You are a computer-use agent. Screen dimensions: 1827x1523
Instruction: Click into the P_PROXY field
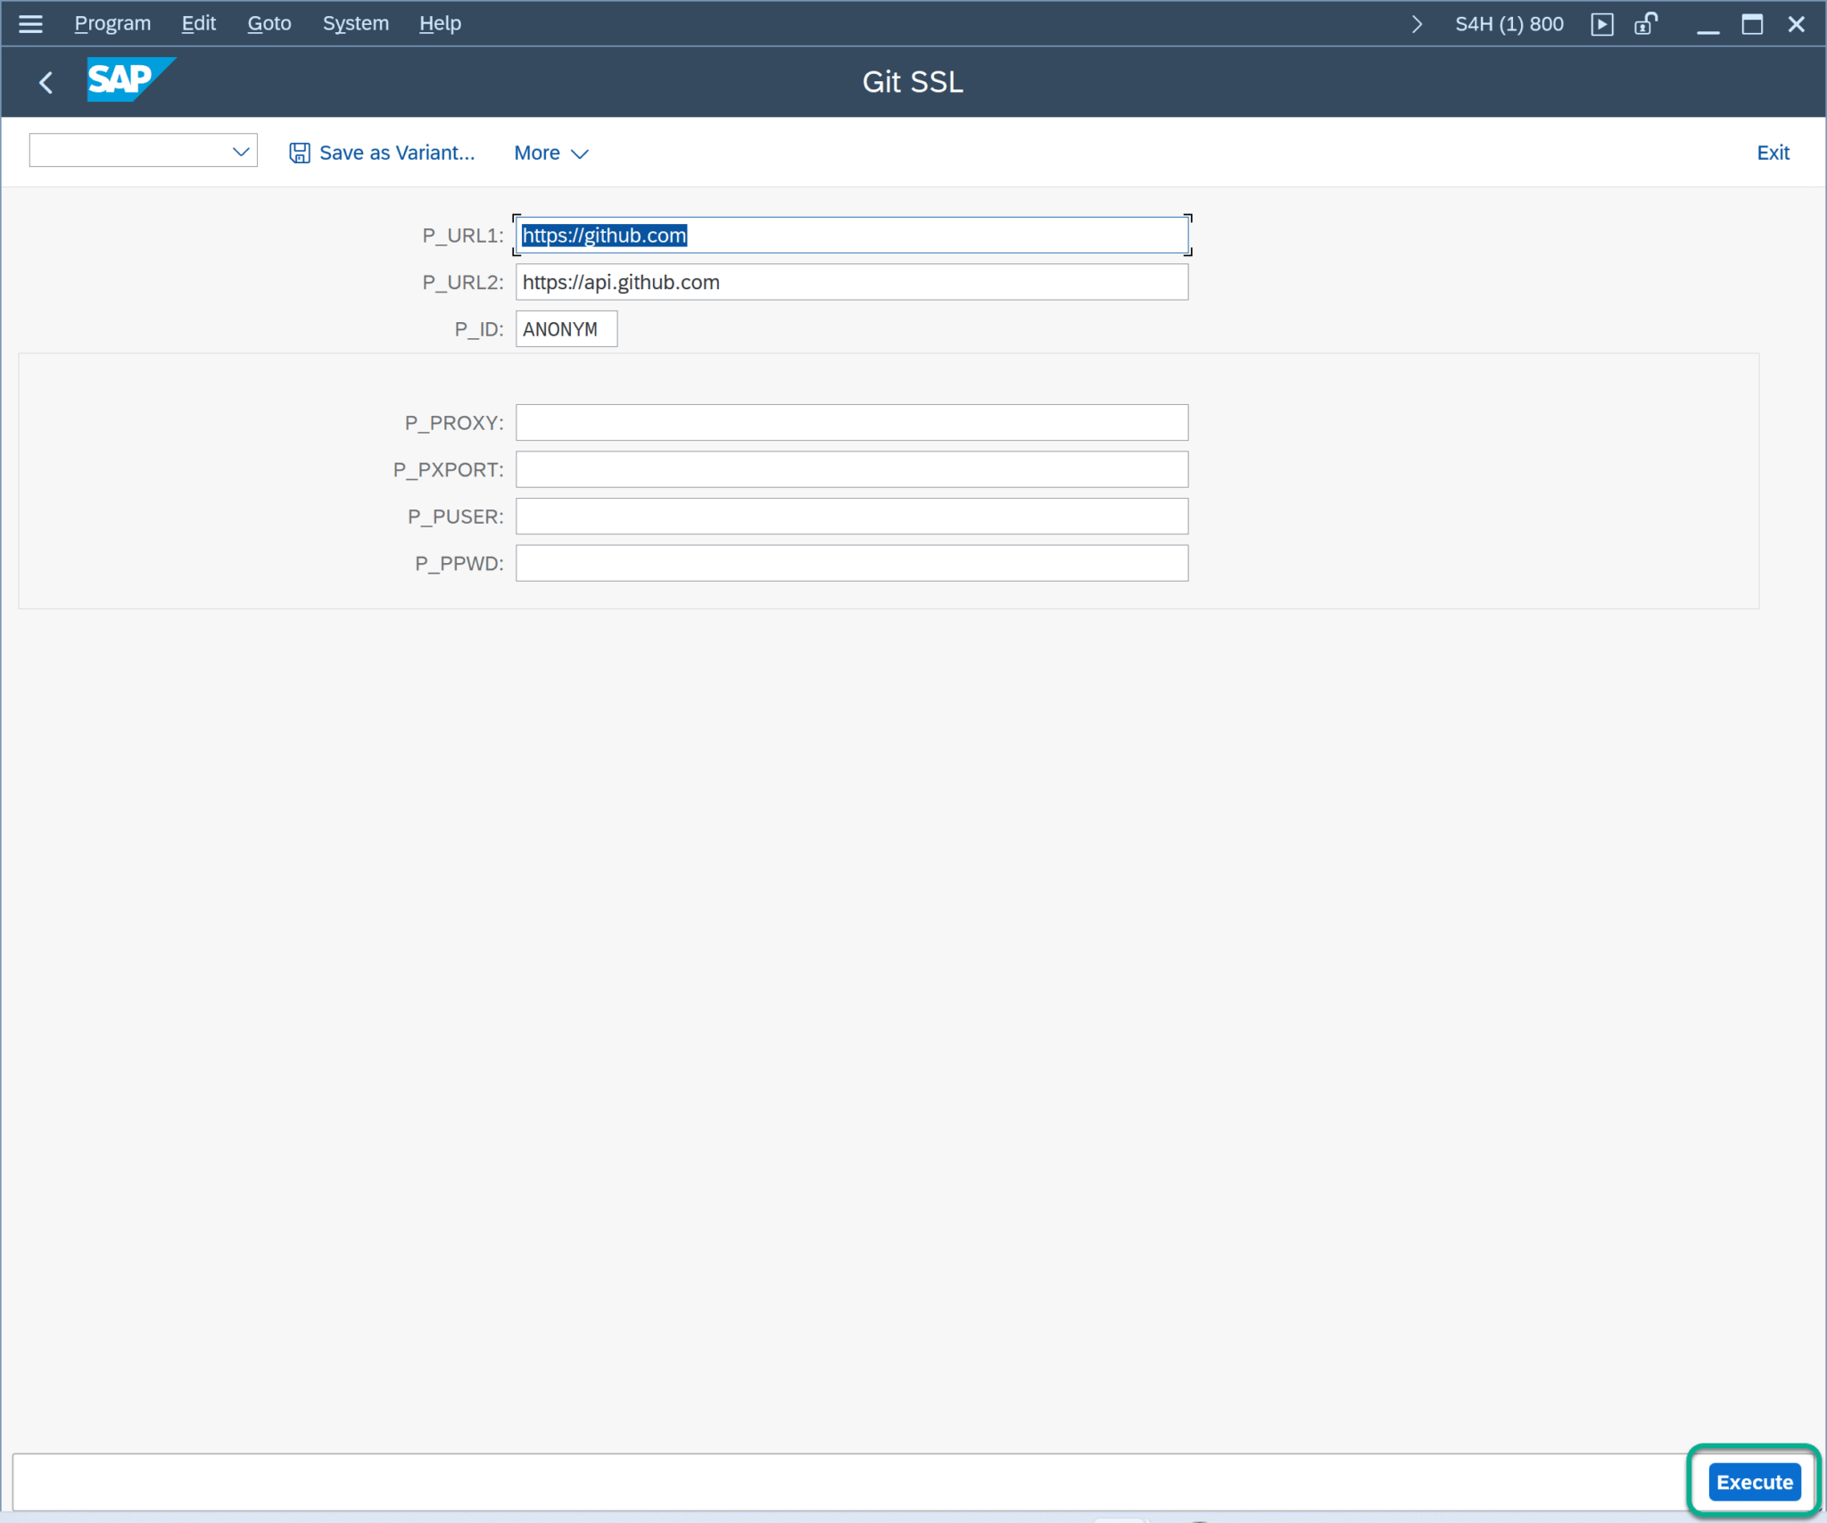click(x=851, y=423)
